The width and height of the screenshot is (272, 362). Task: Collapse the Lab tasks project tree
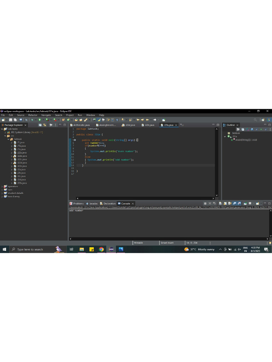2,129
